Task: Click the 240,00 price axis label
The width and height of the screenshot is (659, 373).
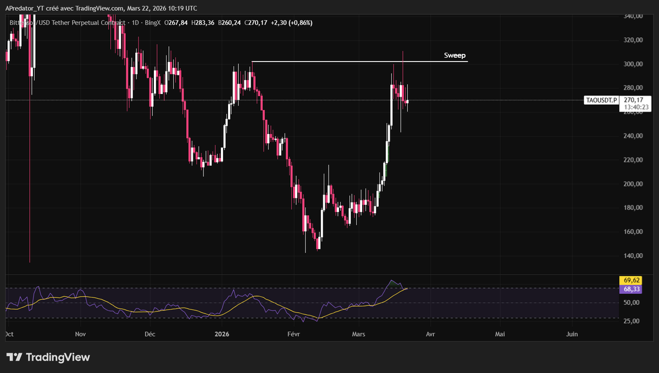Action: [633, 136]
